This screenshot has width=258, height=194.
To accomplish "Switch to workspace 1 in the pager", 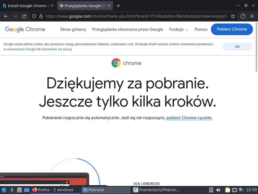I will point(12,190).
